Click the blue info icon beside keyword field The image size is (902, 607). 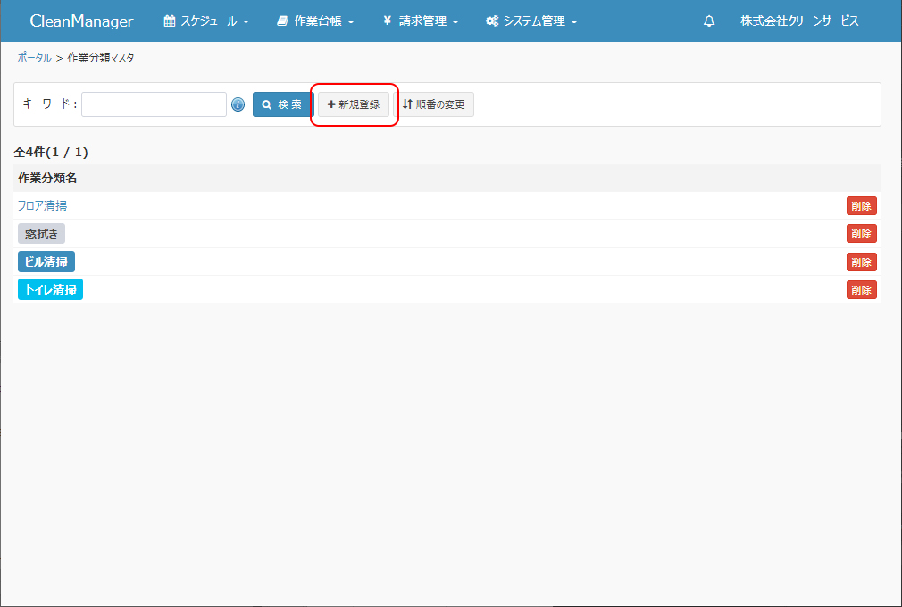(x=238, y=104)
